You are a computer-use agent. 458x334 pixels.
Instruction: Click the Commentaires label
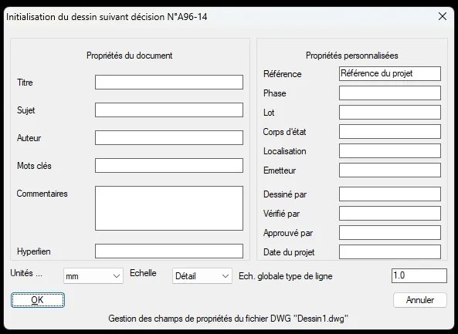(x=42, y=194)
